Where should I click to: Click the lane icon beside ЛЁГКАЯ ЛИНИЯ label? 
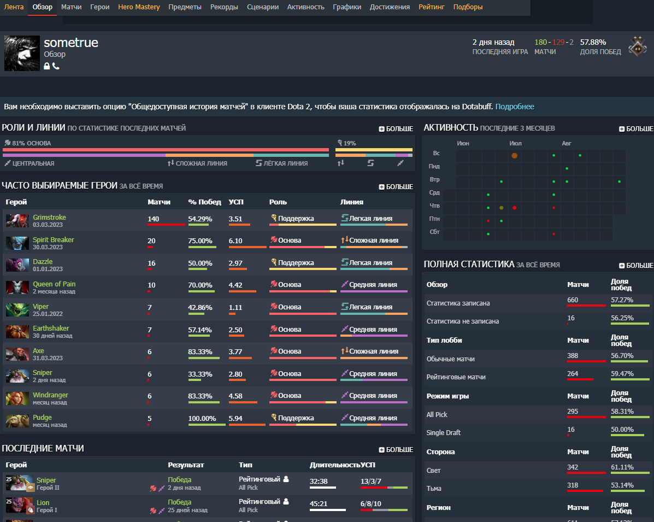[x=258, y=163]
